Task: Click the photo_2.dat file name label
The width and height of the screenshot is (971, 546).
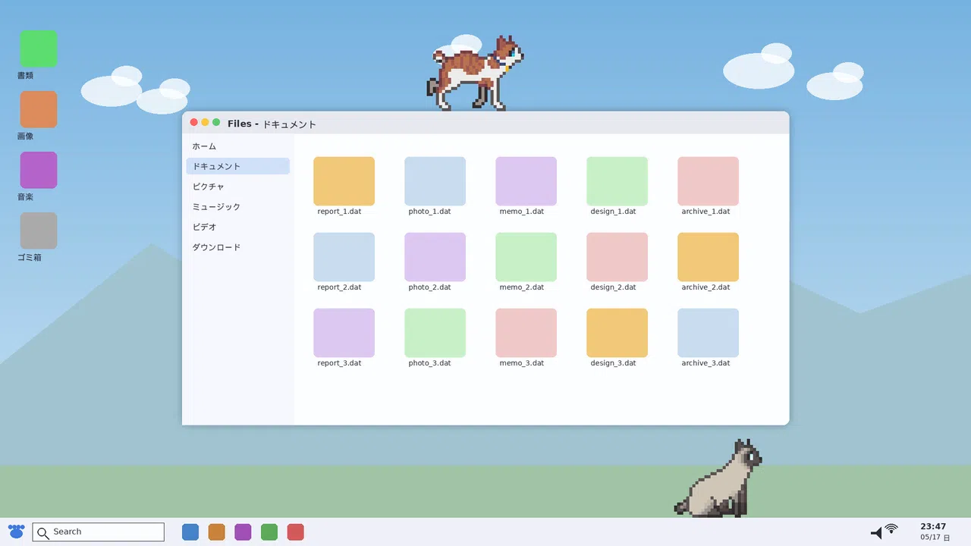Action: tap(429, 287)
